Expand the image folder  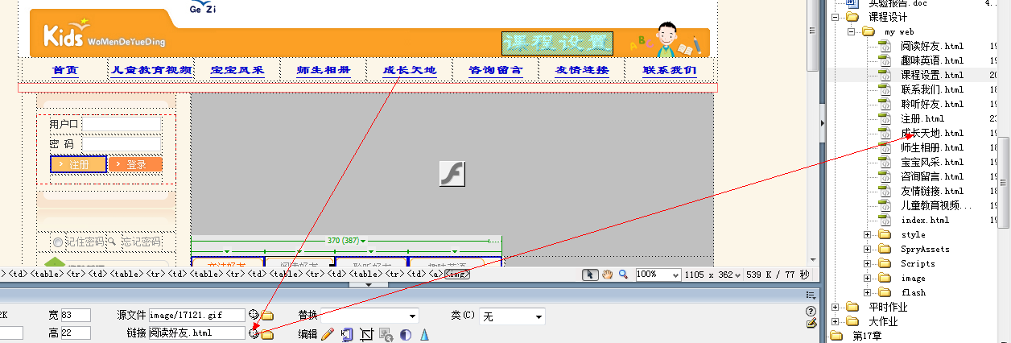(x=868, y=278)
